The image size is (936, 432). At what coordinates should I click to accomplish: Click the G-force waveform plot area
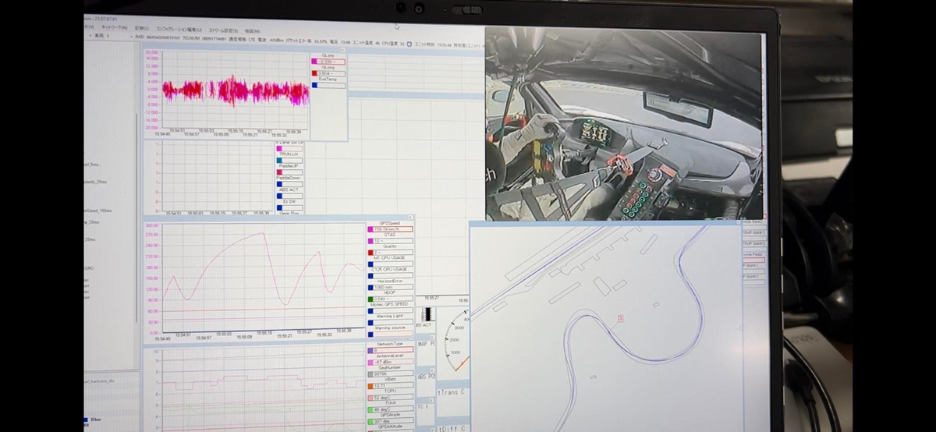pos(235,90)
